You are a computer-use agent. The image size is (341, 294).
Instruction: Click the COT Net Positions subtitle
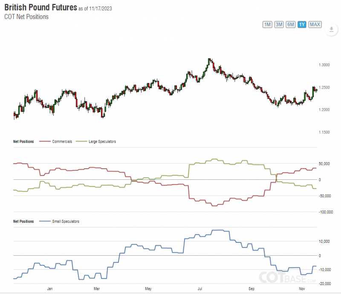(26, 17)
